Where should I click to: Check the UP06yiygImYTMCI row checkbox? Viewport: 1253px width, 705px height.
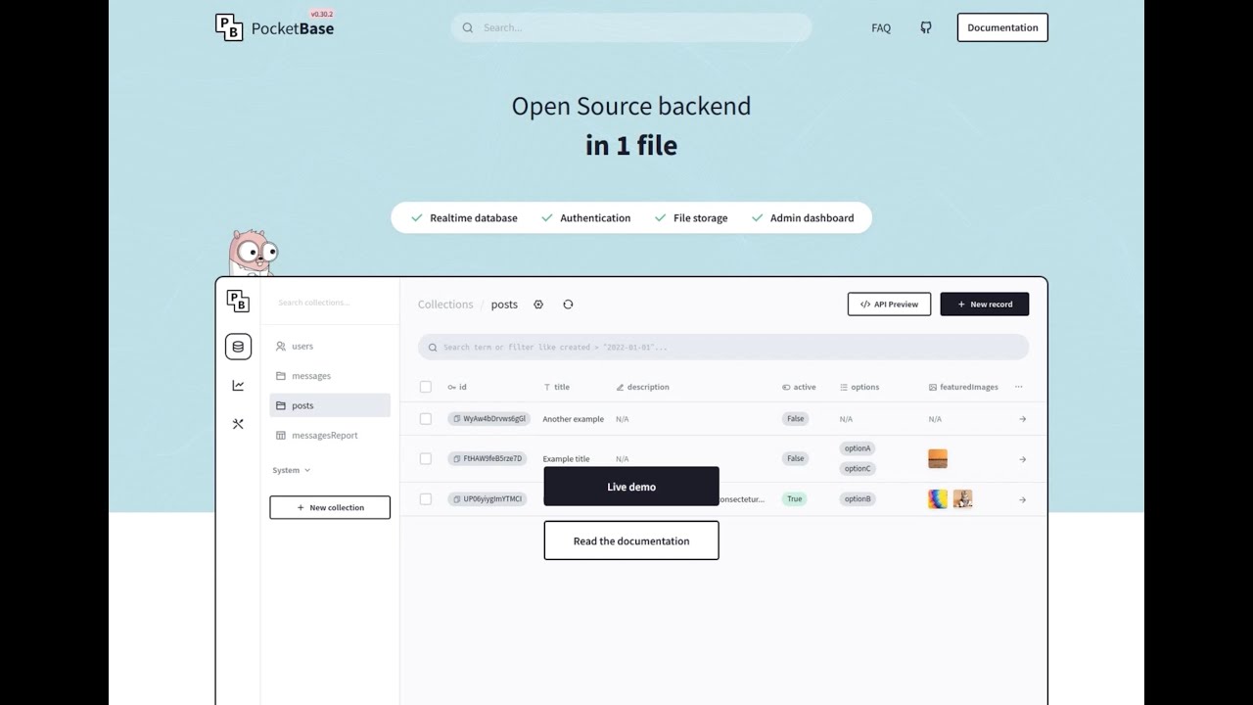tap(426, 499)
